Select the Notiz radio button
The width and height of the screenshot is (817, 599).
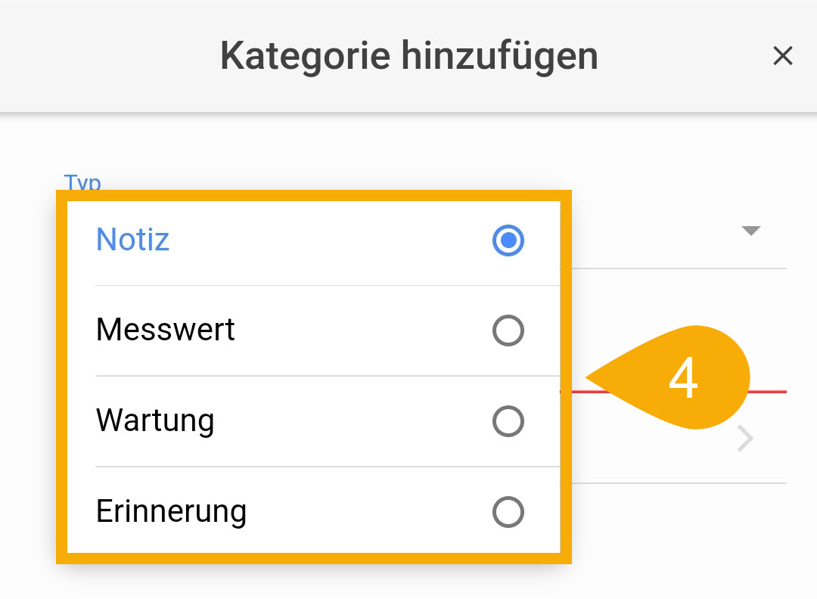(x=508, y=241)
